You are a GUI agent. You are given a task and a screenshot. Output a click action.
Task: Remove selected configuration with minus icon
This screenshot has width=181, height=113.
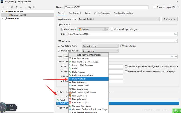point(8,7)
